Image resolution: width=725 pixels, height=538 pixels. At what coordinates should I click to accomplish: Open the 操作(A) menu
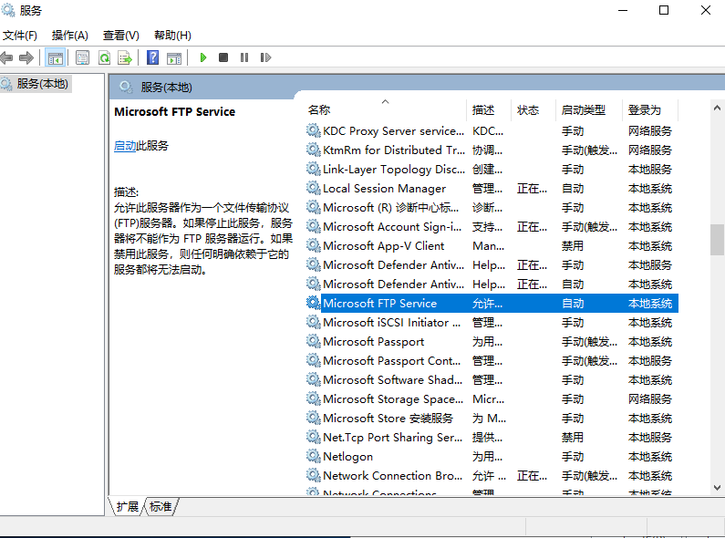click(70, 36)
